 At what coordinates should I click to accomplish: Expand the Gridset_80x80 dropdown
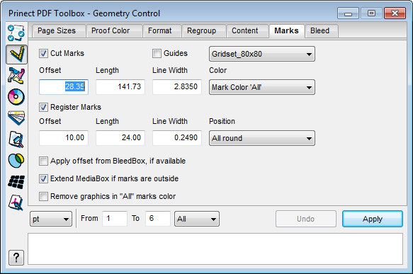[262, 54]
